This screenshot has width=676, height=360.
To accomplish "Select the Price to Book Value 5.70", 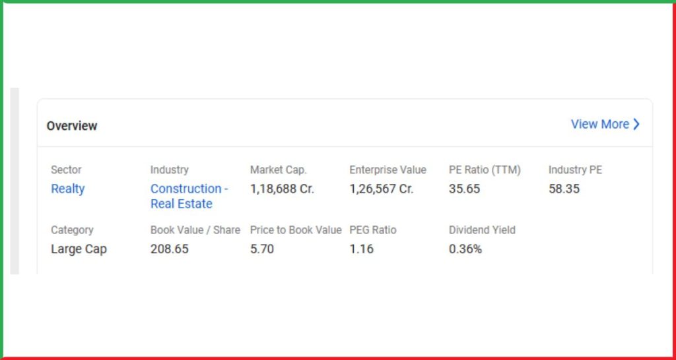I will coord(262,249).
